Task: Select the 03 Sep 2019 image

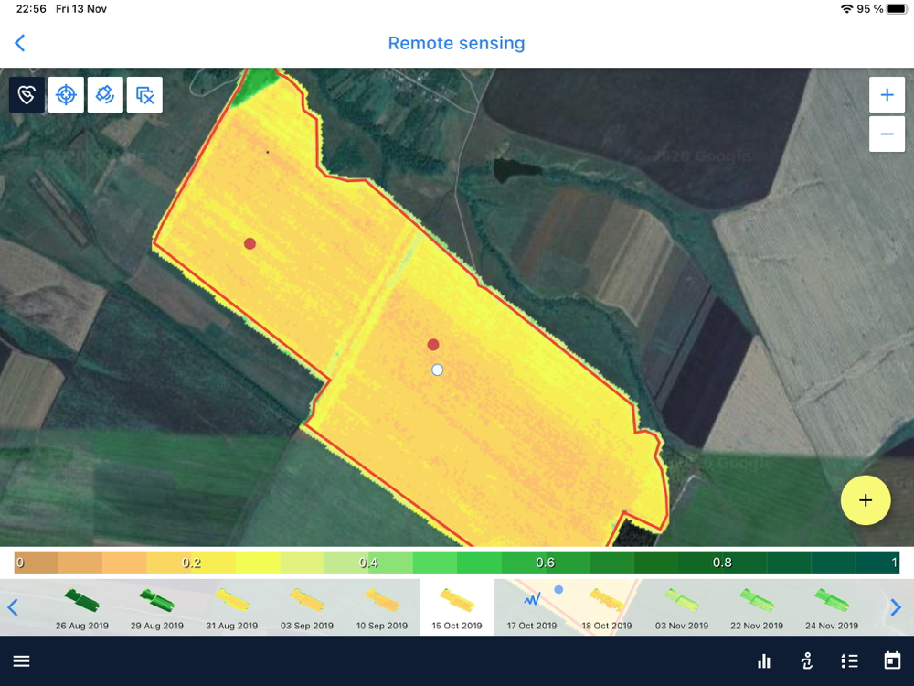Action: click(306, 607)
